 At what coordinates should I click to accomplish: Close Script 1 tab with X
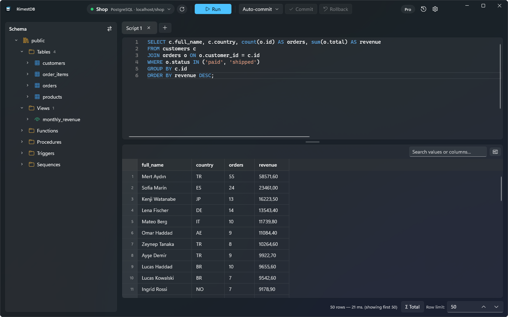click(x=149, y=28)
